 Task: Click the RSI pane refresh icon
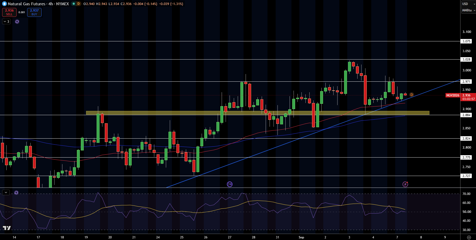pyautogui.click(x=16, y=193)
